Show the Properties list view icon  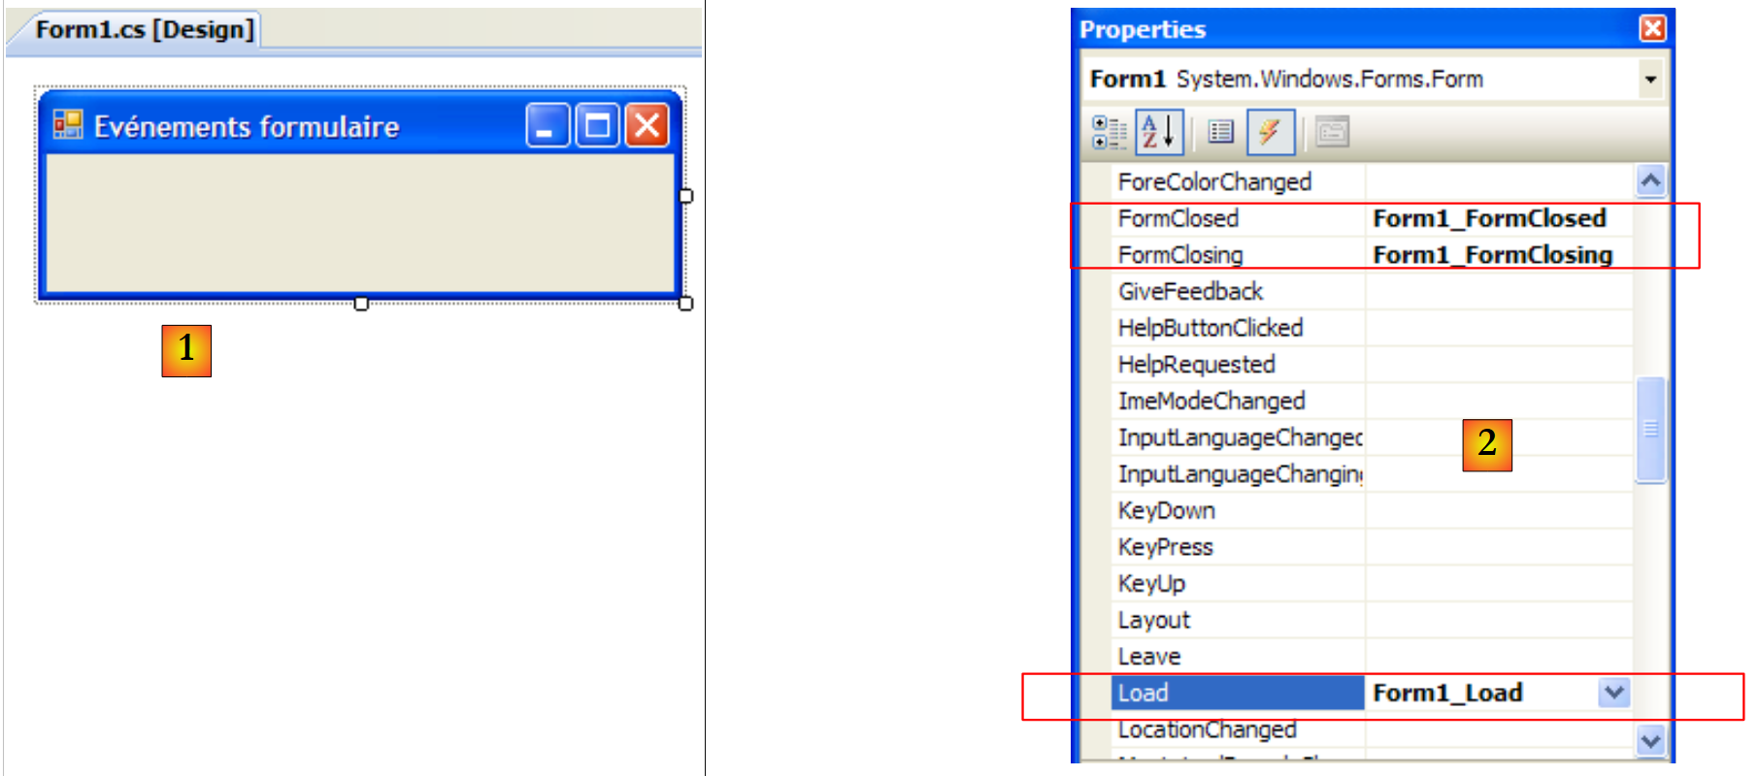pos(1220,132)
